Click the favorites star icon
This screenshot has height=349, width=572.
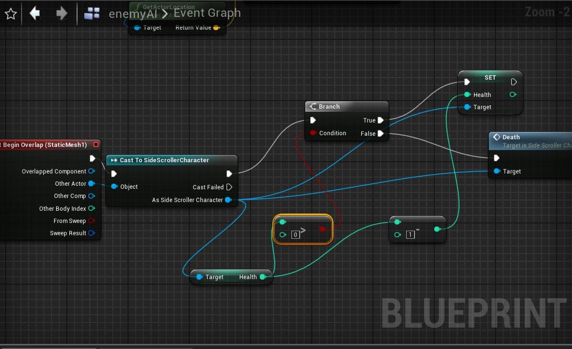pos(11,13)
